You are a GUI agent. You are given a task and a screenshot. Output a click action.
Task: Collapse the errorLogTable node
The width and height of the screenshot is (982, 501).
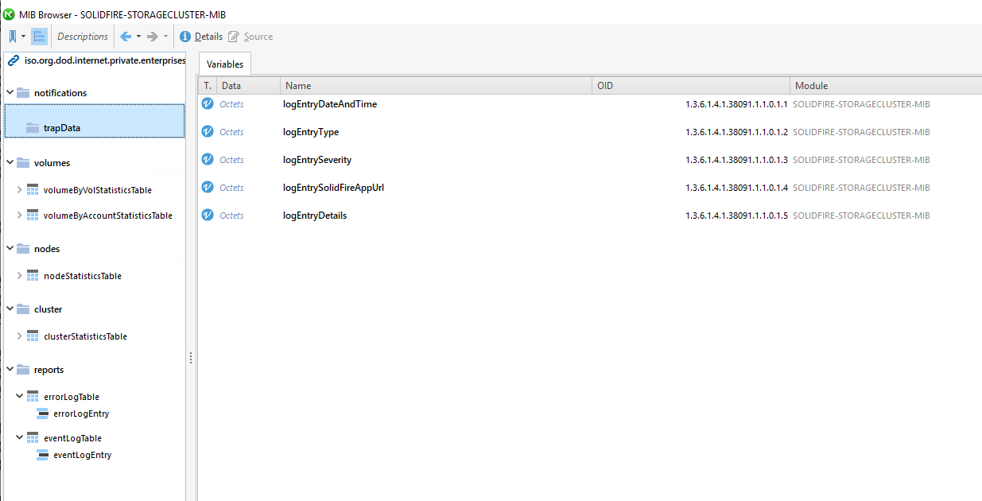[x=19, y=396]
